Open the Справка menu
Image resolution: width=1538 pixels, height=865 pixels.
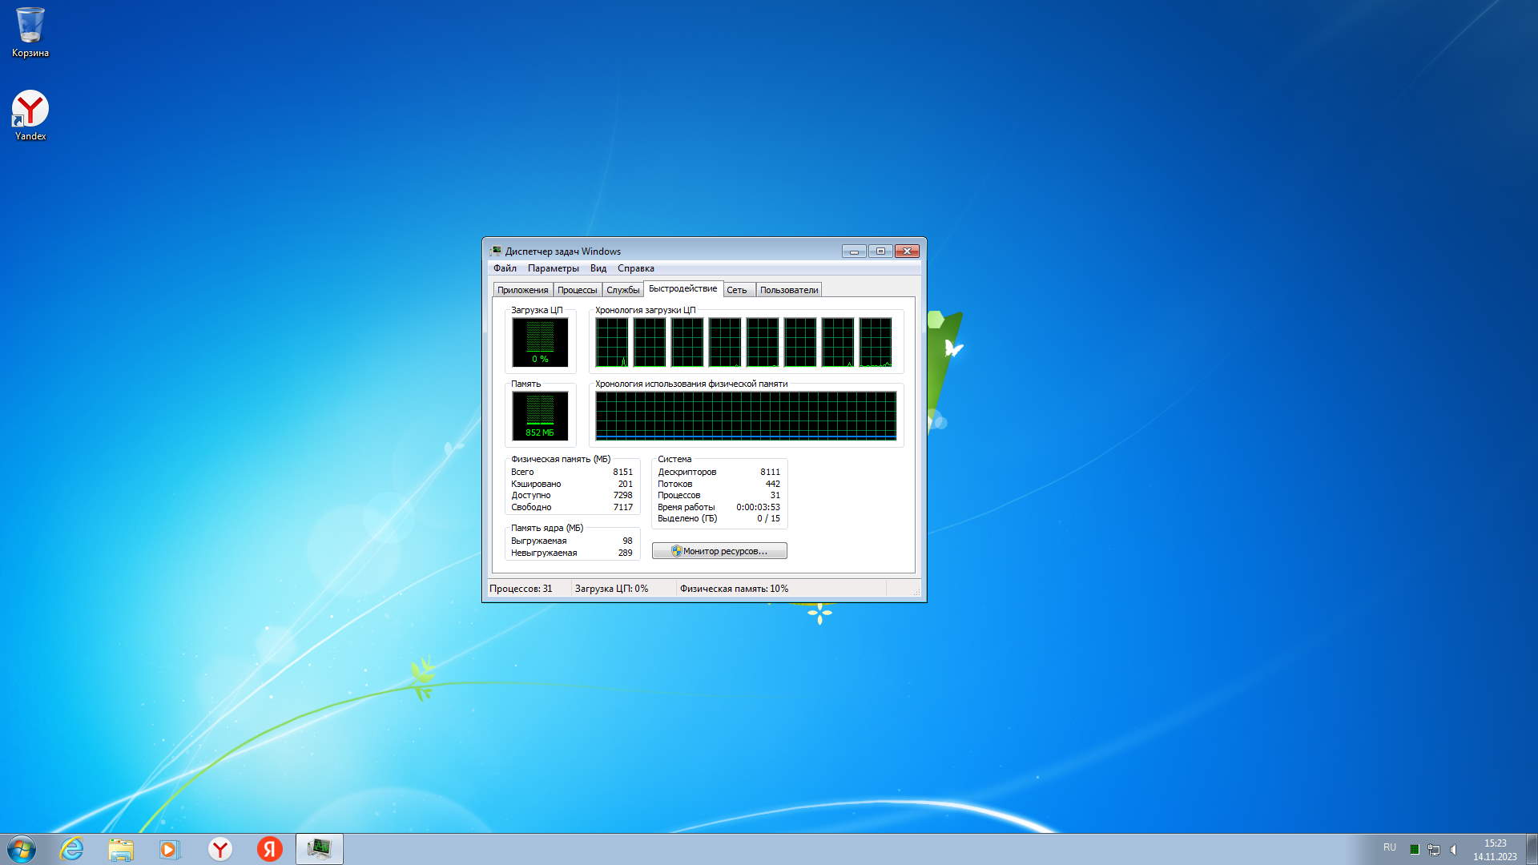(x=636, y=268)
